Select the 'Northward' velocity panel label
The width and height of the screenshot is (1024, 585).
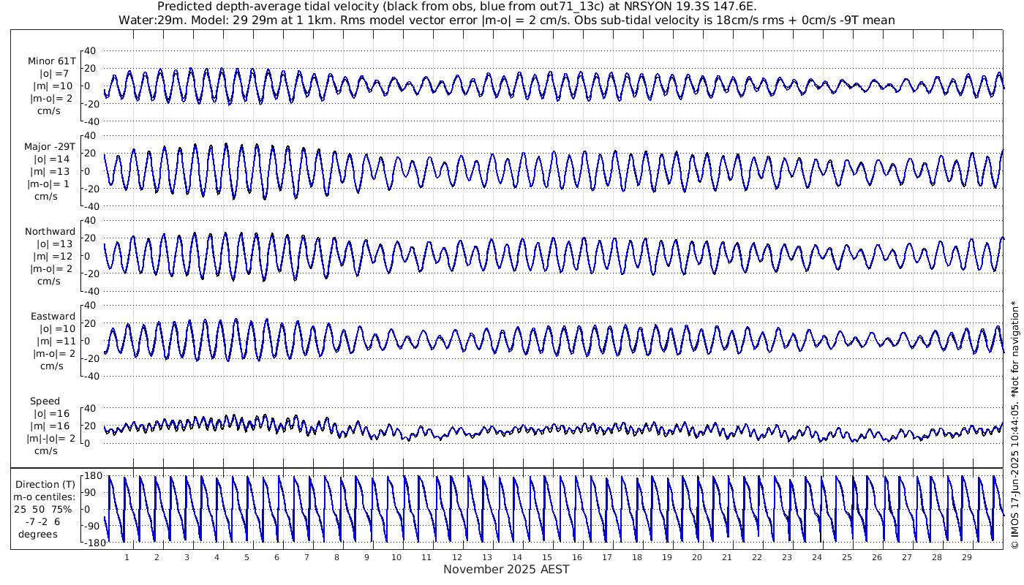pos(50,231)
